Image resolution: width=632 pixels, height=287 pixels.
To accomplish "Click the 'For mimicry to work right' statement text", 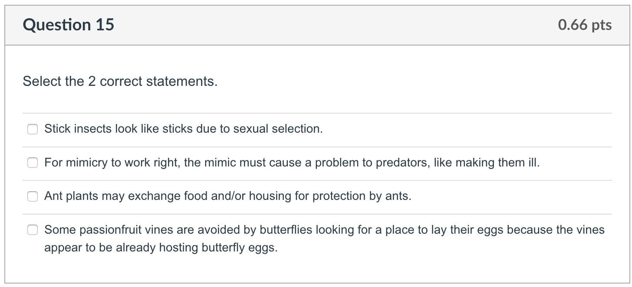I will pos(292,163).
